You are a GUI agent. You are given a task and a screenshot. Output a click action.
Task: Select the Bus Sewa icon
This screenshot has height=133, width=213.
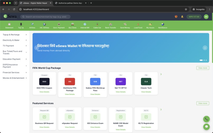(72, 24)
